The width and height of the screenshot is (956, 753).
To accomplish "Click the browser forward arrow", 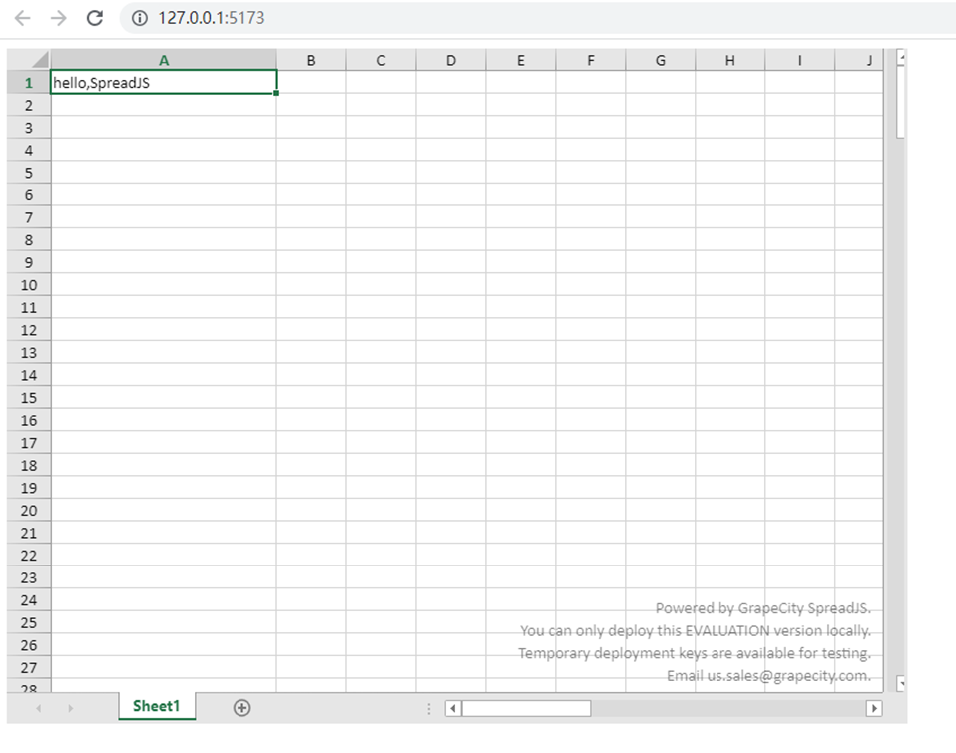I will (59, 18).
